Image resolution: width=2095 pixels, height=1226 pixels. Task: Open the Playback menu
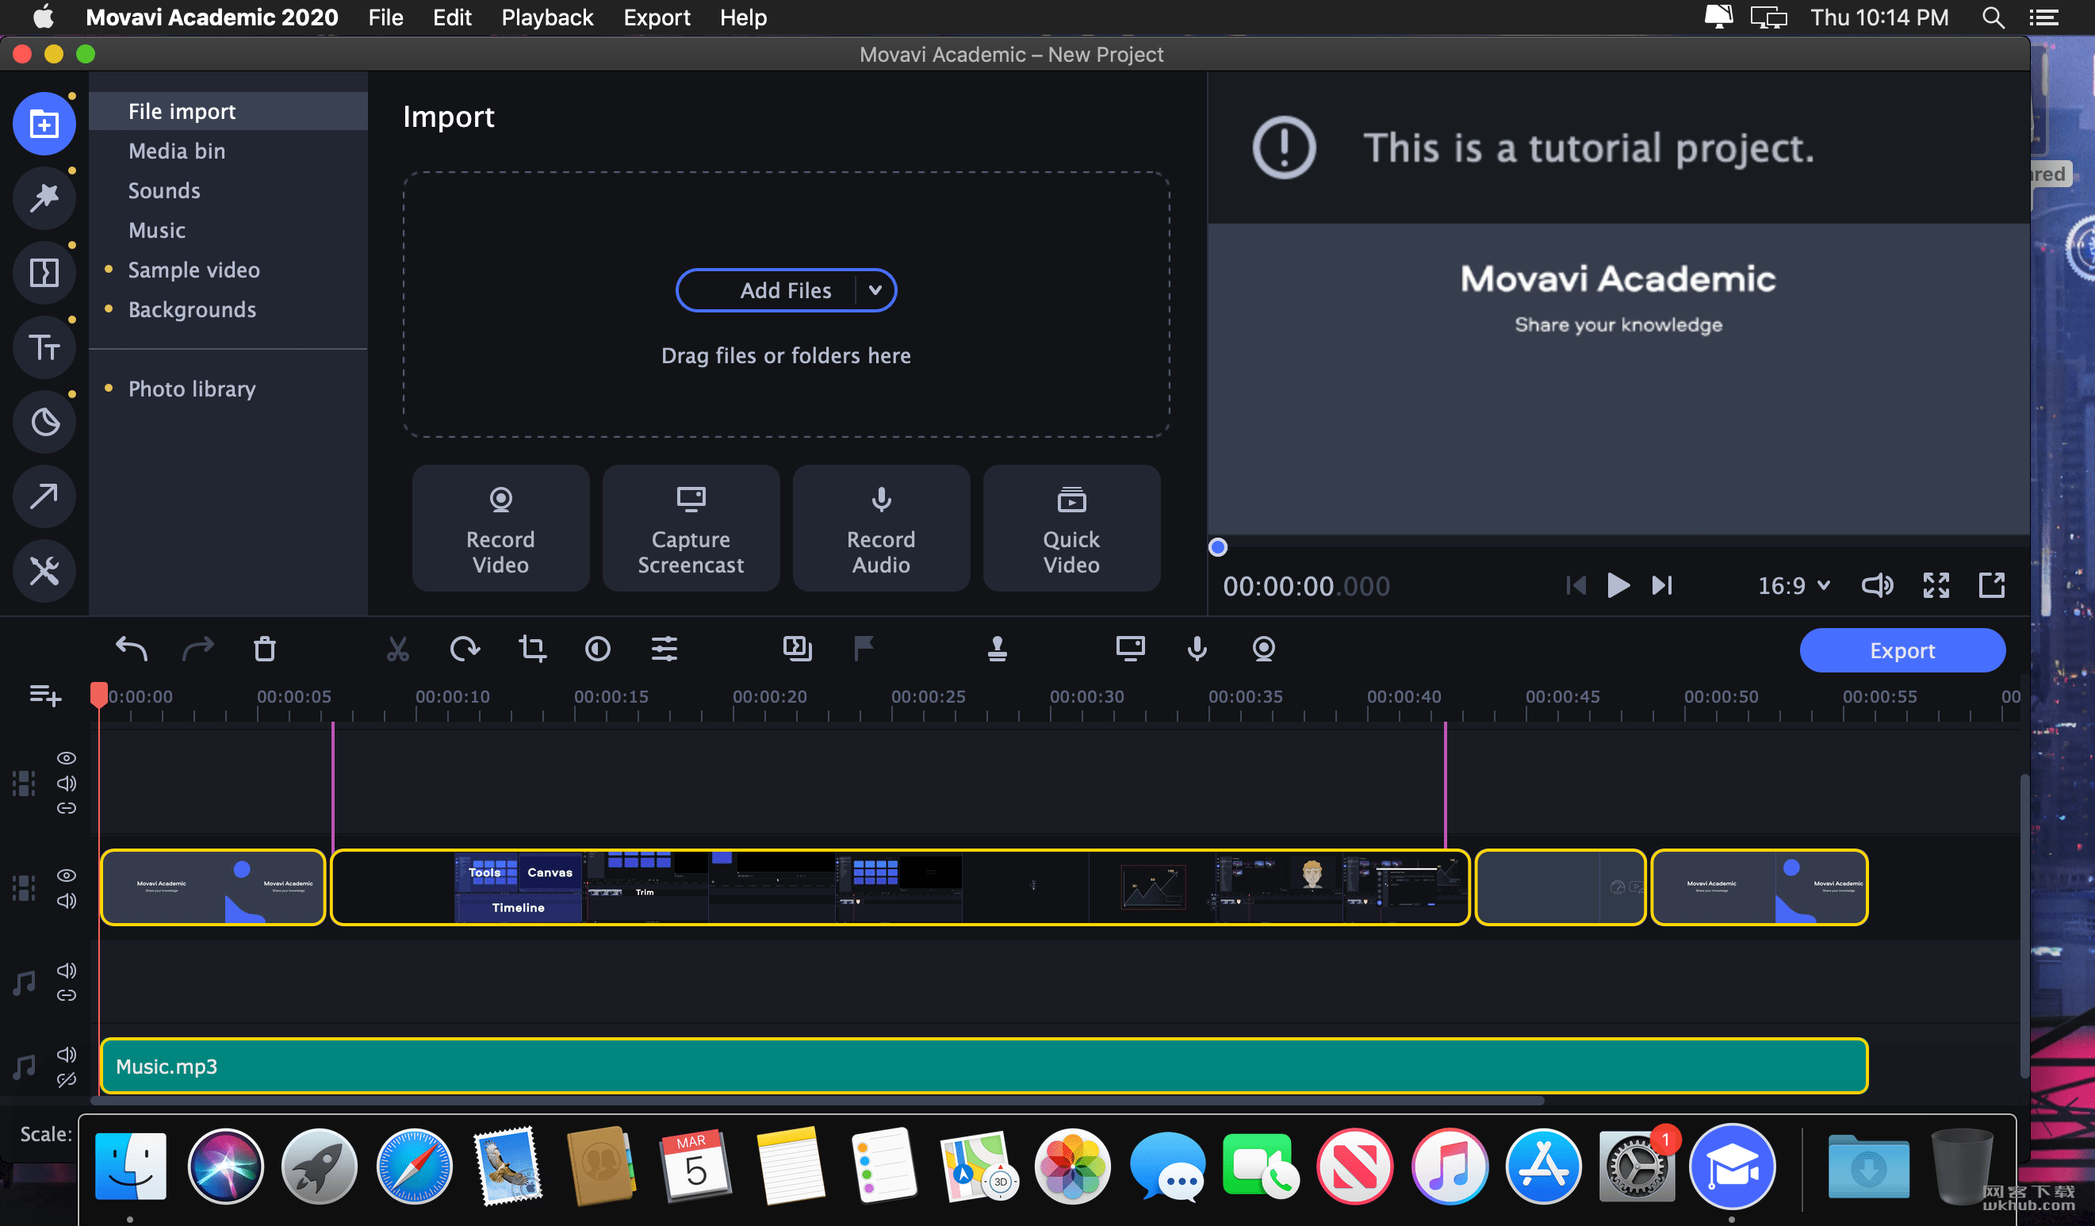[547, 17]
